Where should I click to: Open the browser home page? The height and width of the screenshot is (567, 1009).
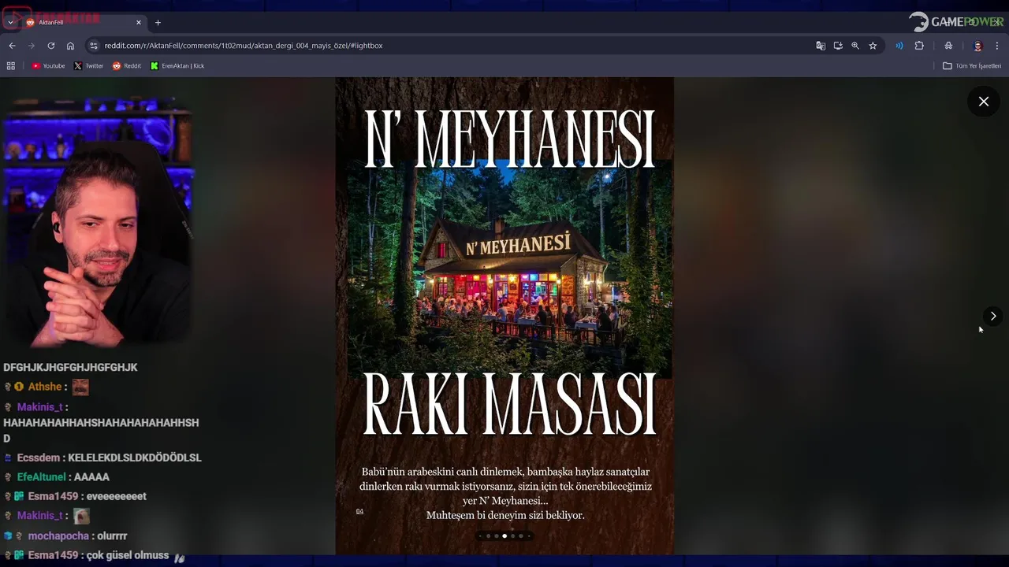coord(70,46)
